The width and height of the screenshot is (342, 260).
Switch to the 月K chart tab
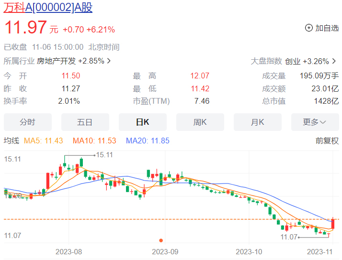click(x=258, y=122)
